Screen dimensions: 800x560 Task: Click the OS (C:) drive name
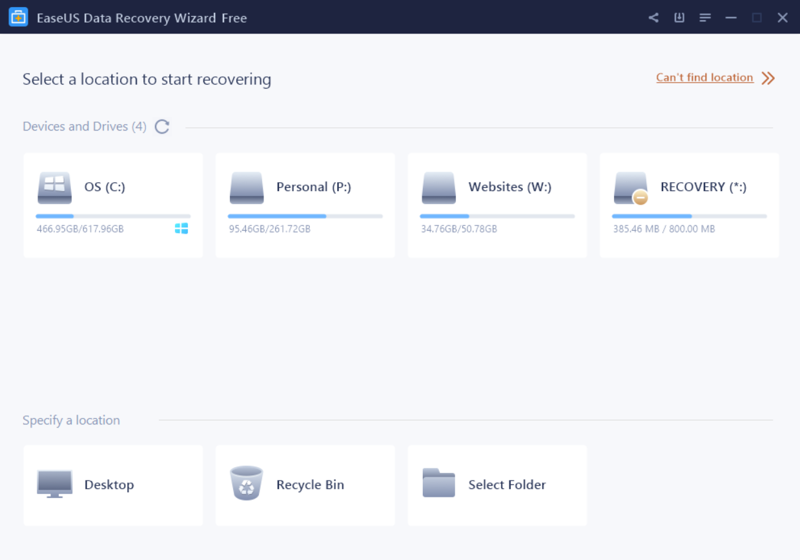click(x=105, y=187)
